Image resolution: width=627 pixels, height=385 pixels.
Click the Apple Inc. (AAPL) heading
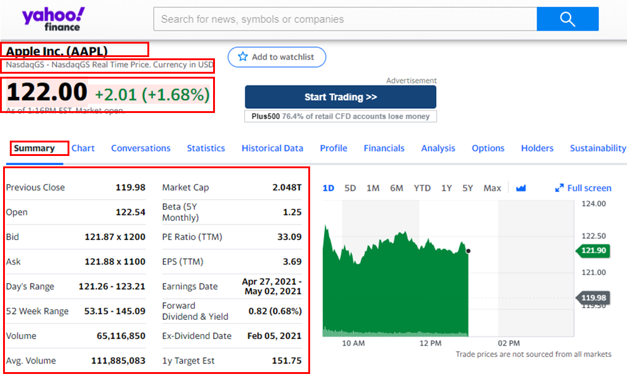[56, 51]
